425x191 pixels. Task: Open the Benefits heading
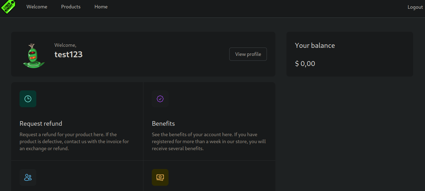163,124
